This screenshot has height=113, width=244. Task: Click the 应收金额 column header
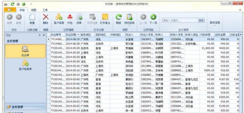(x=222, y=35)
